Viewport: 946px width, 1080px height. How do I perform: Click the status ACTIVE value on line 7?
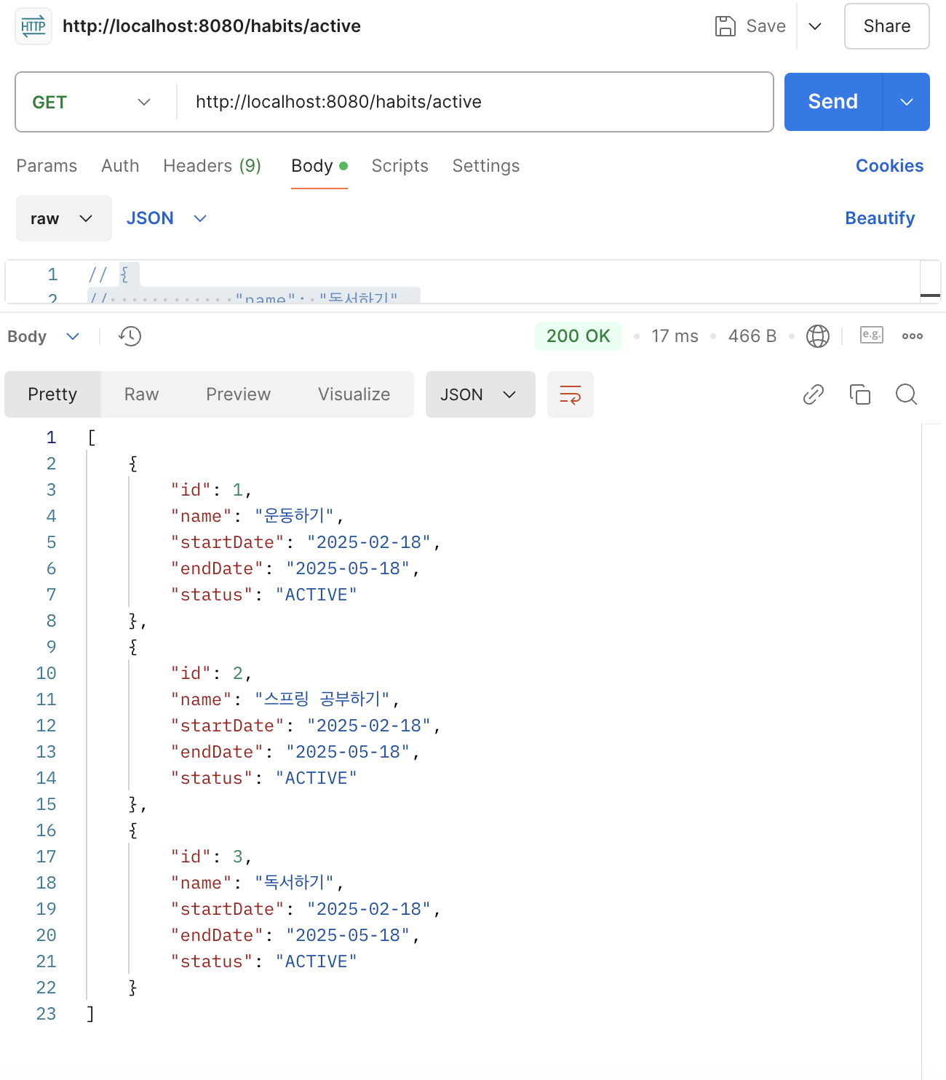(x=317, y=595)
